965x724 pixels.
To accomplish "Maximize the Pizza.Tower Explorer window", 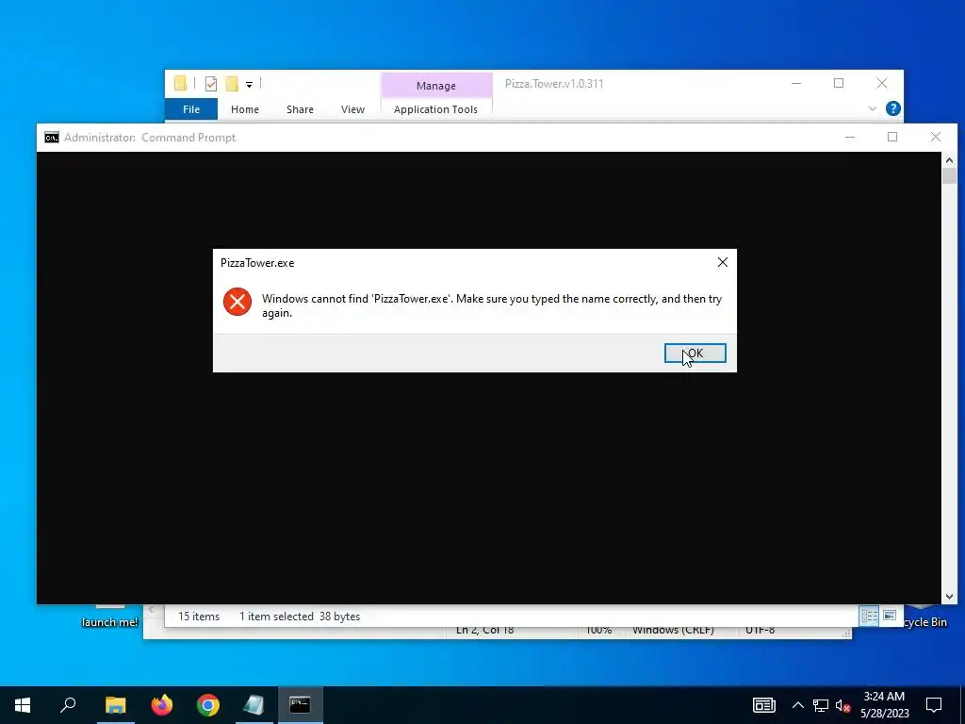I will [838, 83].
